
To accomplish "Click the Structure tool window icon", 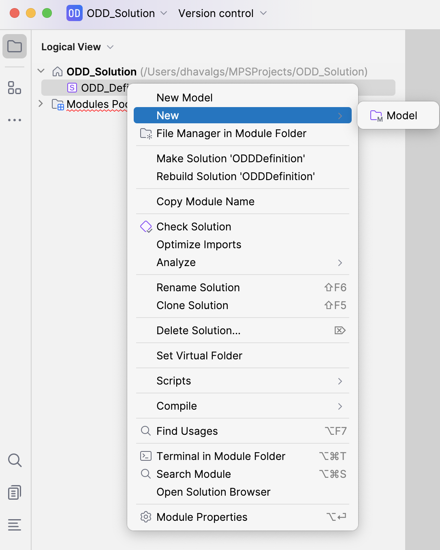I will click(15, 88).
